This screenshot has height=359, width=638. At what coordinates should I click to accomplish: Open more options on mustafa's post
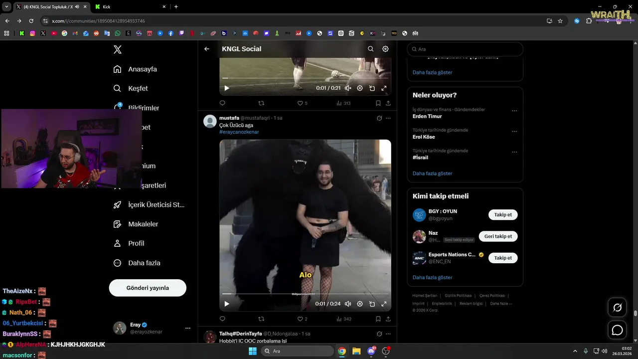point(388,118)
